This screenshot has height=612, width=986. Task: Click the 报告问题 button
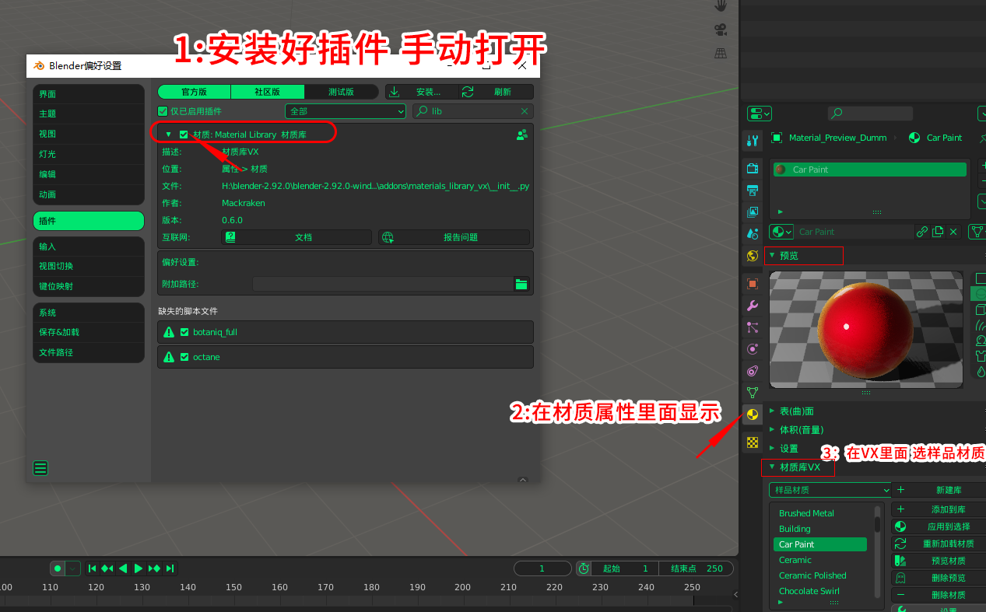point(454,237)
